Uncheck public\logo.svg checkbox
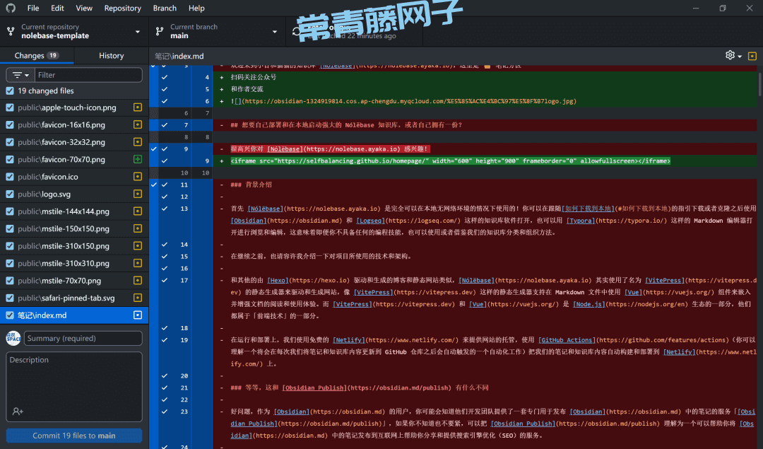Image resolution: width=763 pixels, height=449 pixels. (x=10, y=194)
